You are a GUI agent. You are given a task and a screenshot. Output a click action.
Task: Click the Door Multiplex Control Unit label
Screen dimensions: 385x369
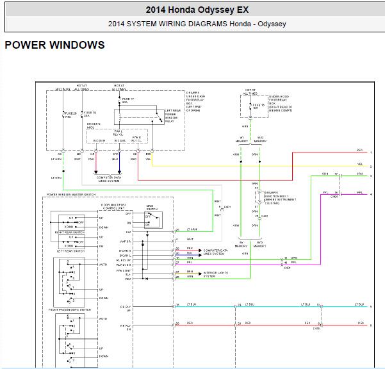(113, 206)
